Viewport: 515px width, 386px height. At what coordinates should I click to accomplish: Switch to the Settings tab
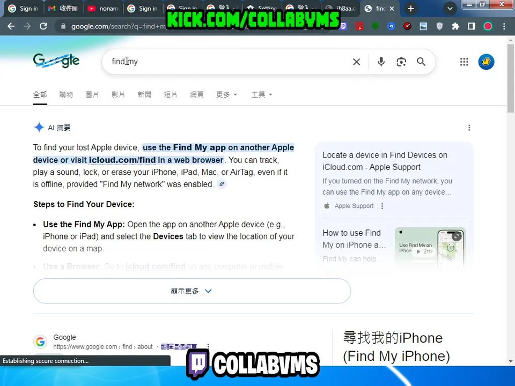262,9
